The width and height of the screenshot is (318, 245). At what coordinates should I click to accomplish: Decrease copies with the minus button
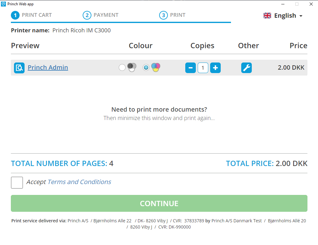click(190, 67)
